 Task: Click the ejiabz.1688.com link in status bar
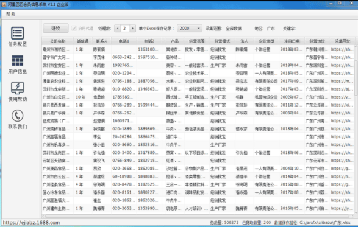[31, 223]
